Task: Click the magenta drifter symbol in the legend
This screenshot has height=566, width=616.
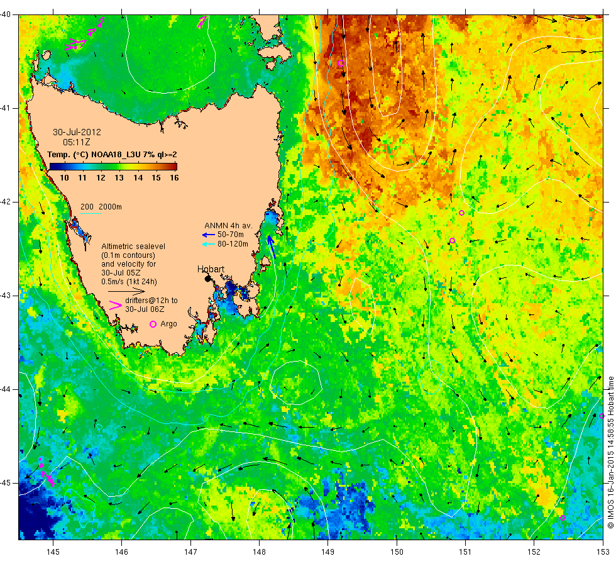Action: [x=116, y=306]
